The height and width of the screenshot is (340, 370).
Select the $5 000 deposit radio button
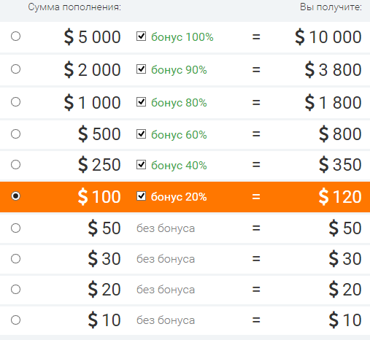pyautogui.click(x=15, y=36)
